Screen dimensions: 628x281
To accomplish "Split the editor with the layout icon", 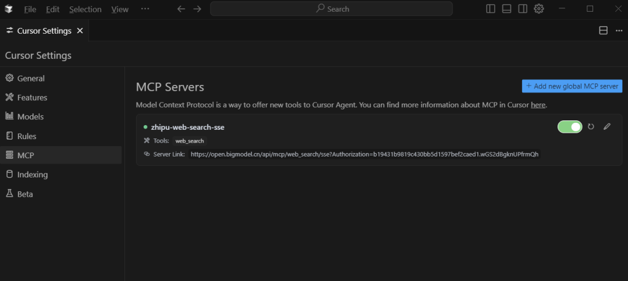I will coord(603,30).
